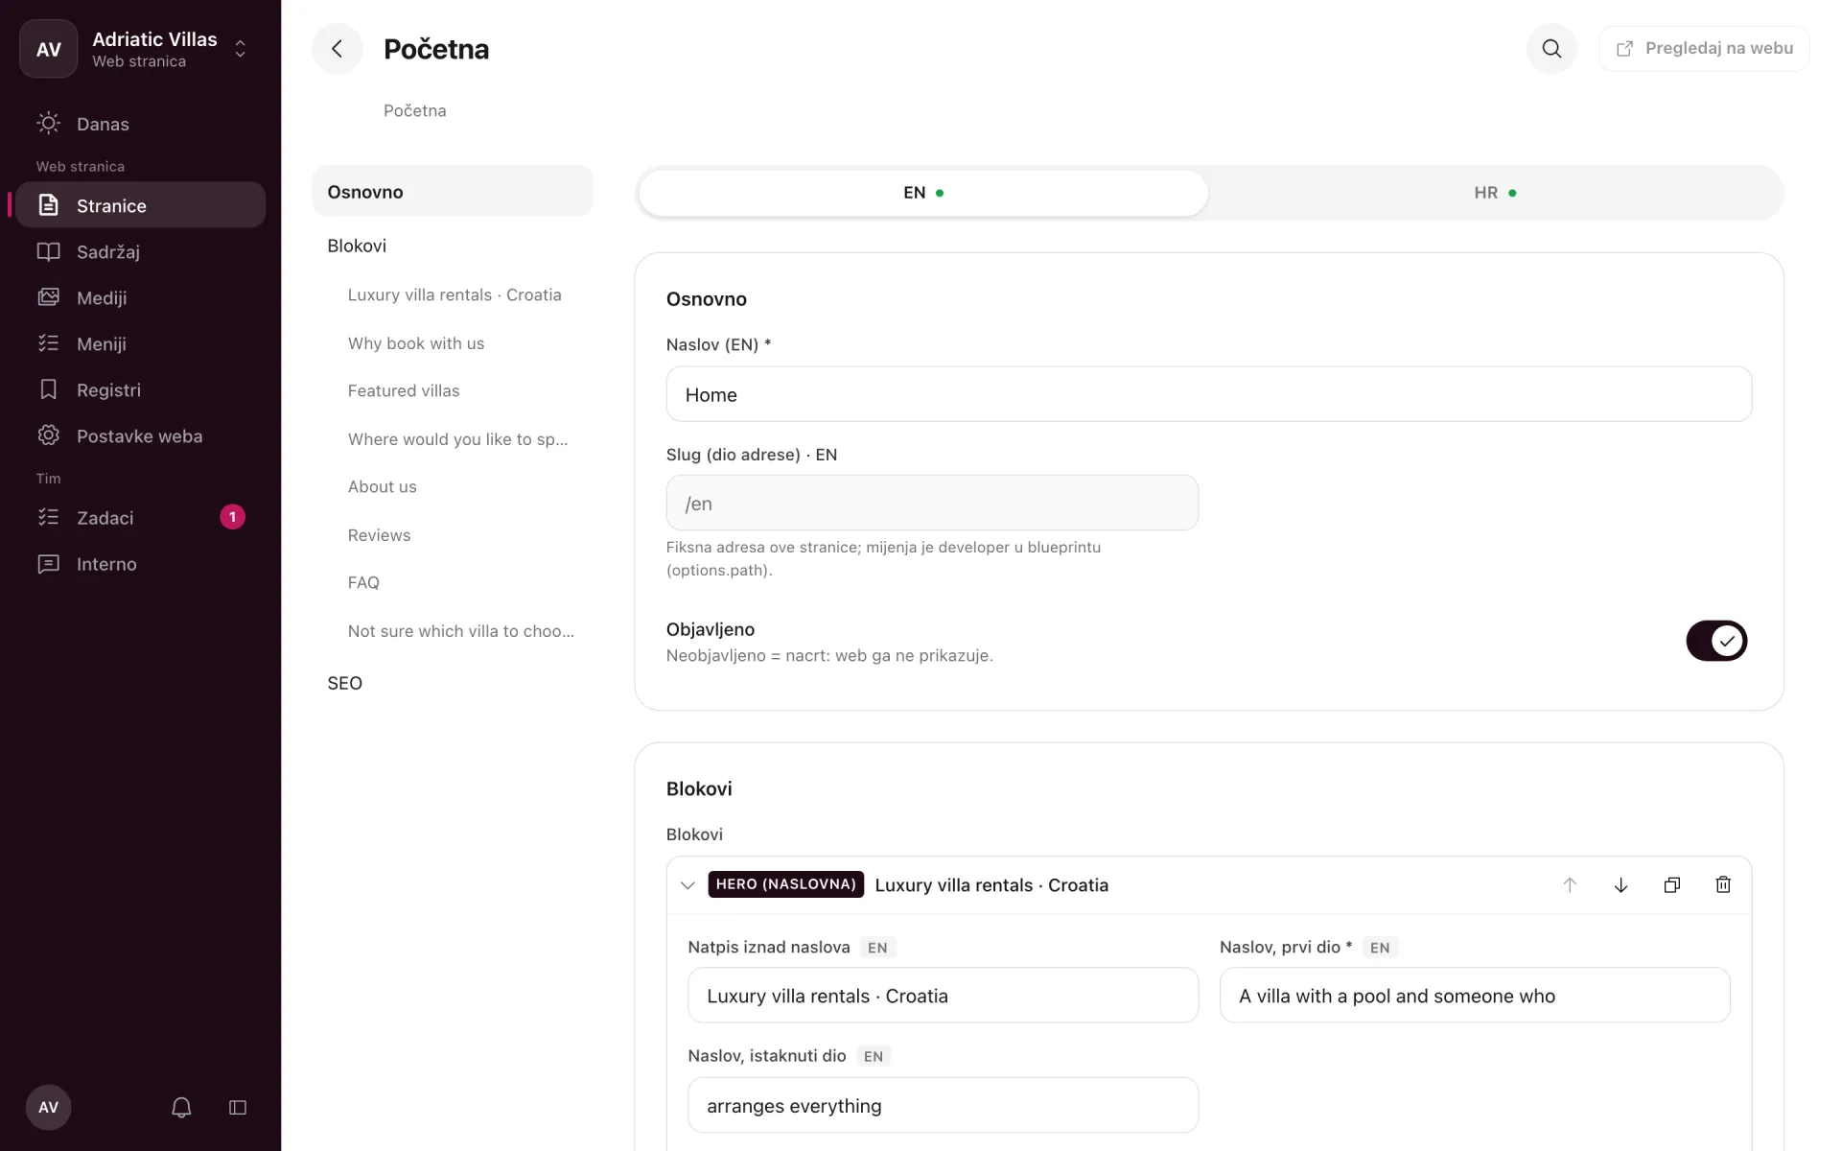
Task: Jump to Where would you like block
Action: [460, 439]
